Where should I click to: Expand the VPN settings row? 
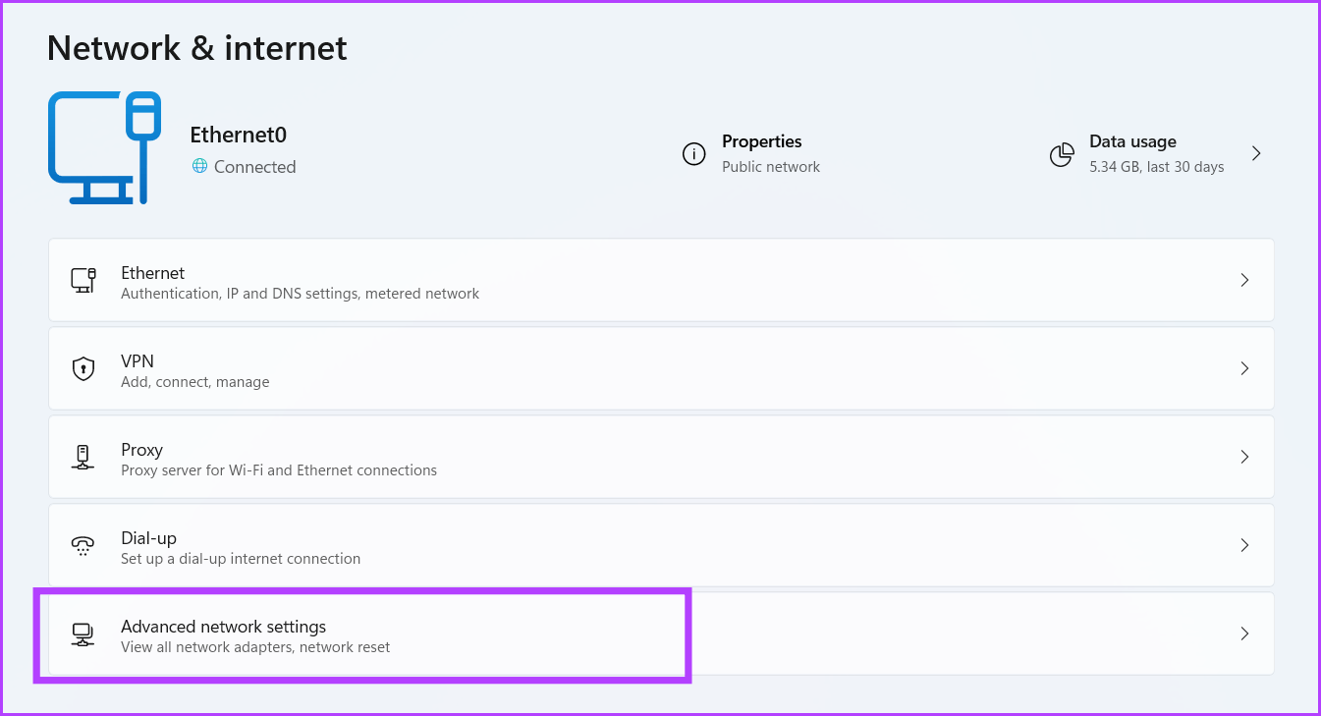pyautogui.click(x=1244, y=367)
